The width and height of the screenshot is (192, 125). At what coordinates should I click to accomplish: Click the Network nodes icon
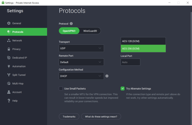click(9, 41)
